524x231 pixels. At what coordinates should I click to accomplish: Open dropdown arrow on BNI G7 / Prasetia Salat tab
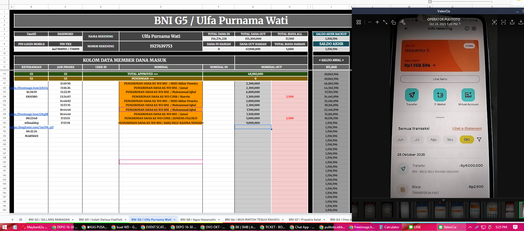(x=324, y=220)
